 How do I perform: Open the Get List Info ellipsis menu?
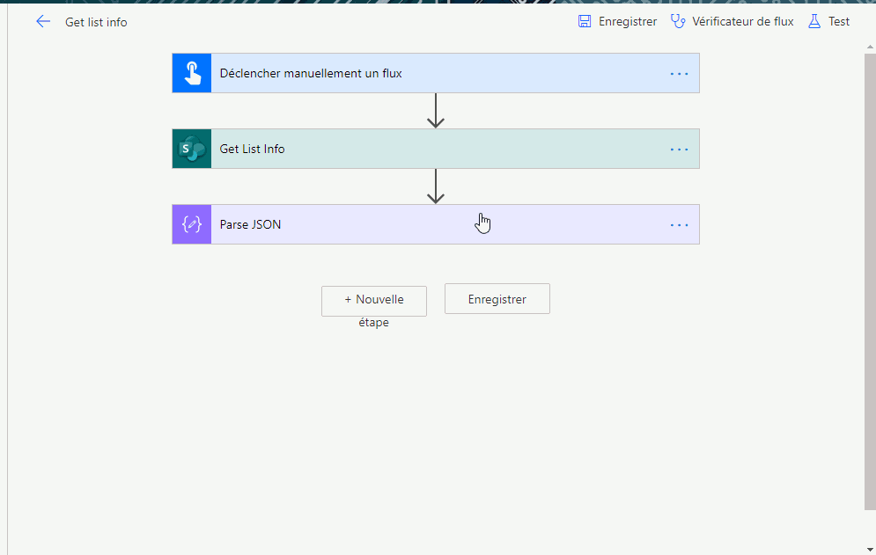679,149
